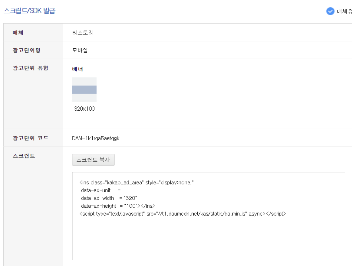
Task: Click the 320x100 size label
Action: (84, 109)
